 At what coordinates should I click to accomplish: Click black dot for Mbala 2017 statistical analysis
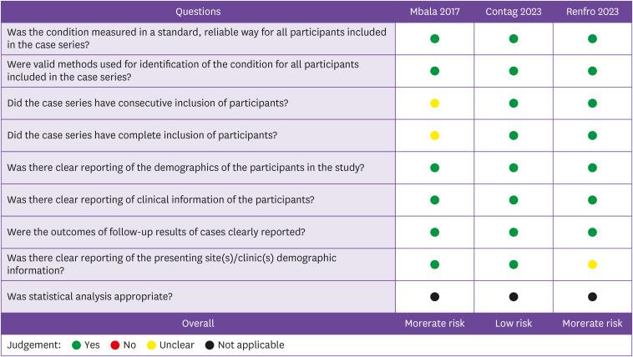pos(434,296)
